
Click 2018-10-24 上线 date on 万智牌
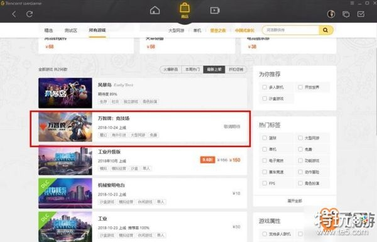point(112,128)
